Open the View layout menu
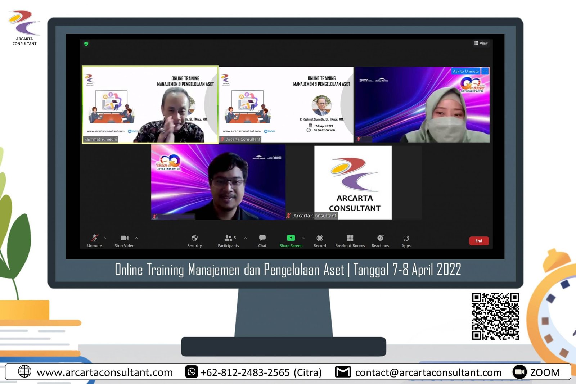576x384 pixels. [x=481, y=43]
